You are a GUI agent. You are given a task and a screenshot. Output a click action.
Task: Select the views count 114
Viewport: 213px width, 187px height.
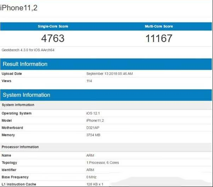pyautogui.click(x=89, y=81)
